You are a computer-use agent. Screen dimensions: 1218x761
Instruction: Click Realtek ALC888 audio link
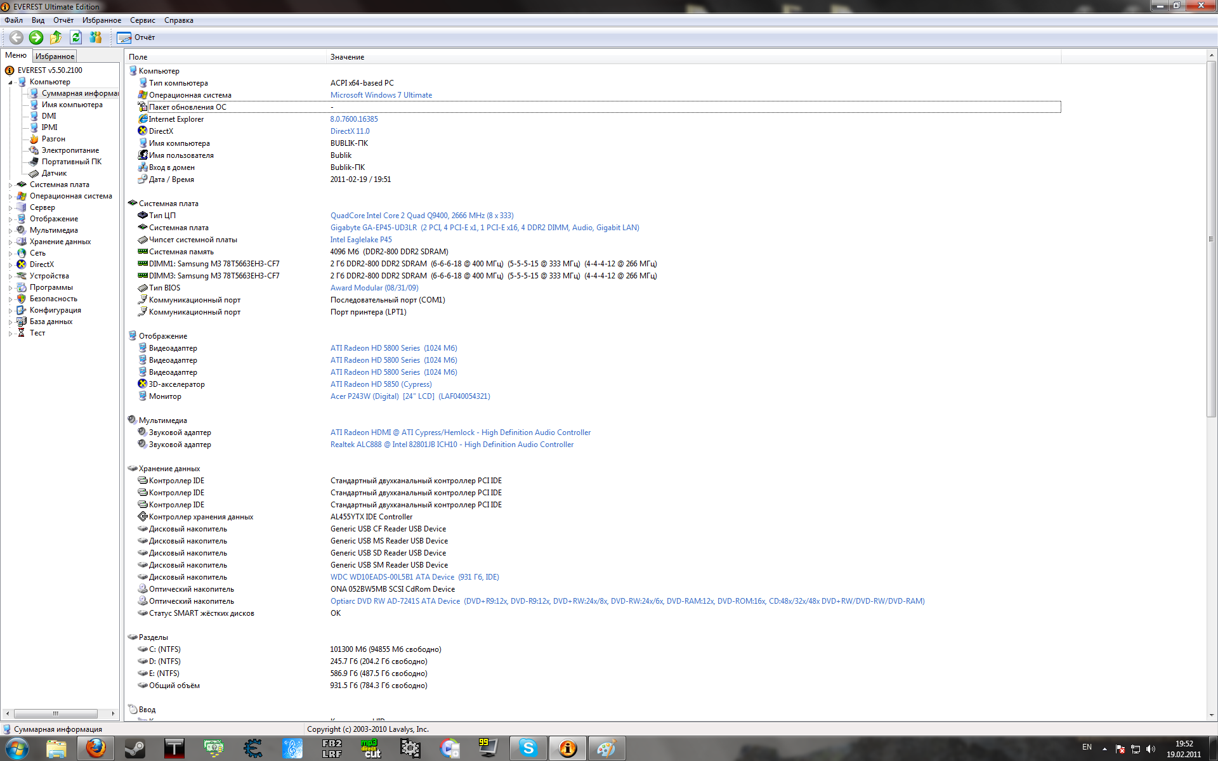452,445
